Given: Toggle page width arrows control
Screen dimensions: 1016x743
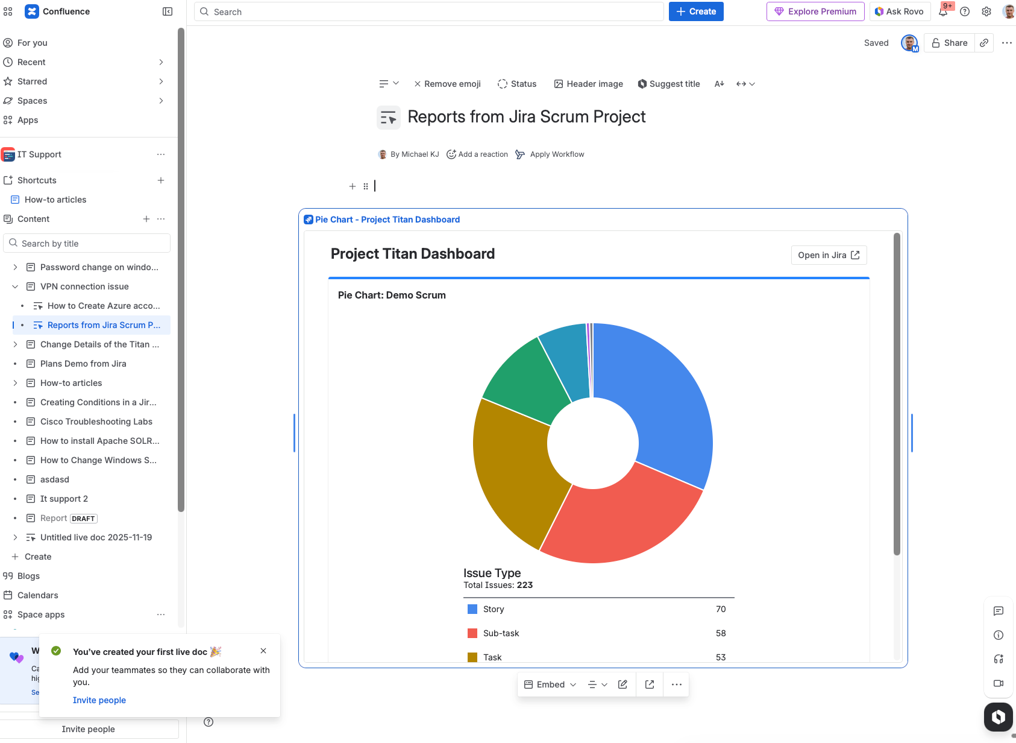Looking at the screenshot, I should coord(745,84).
